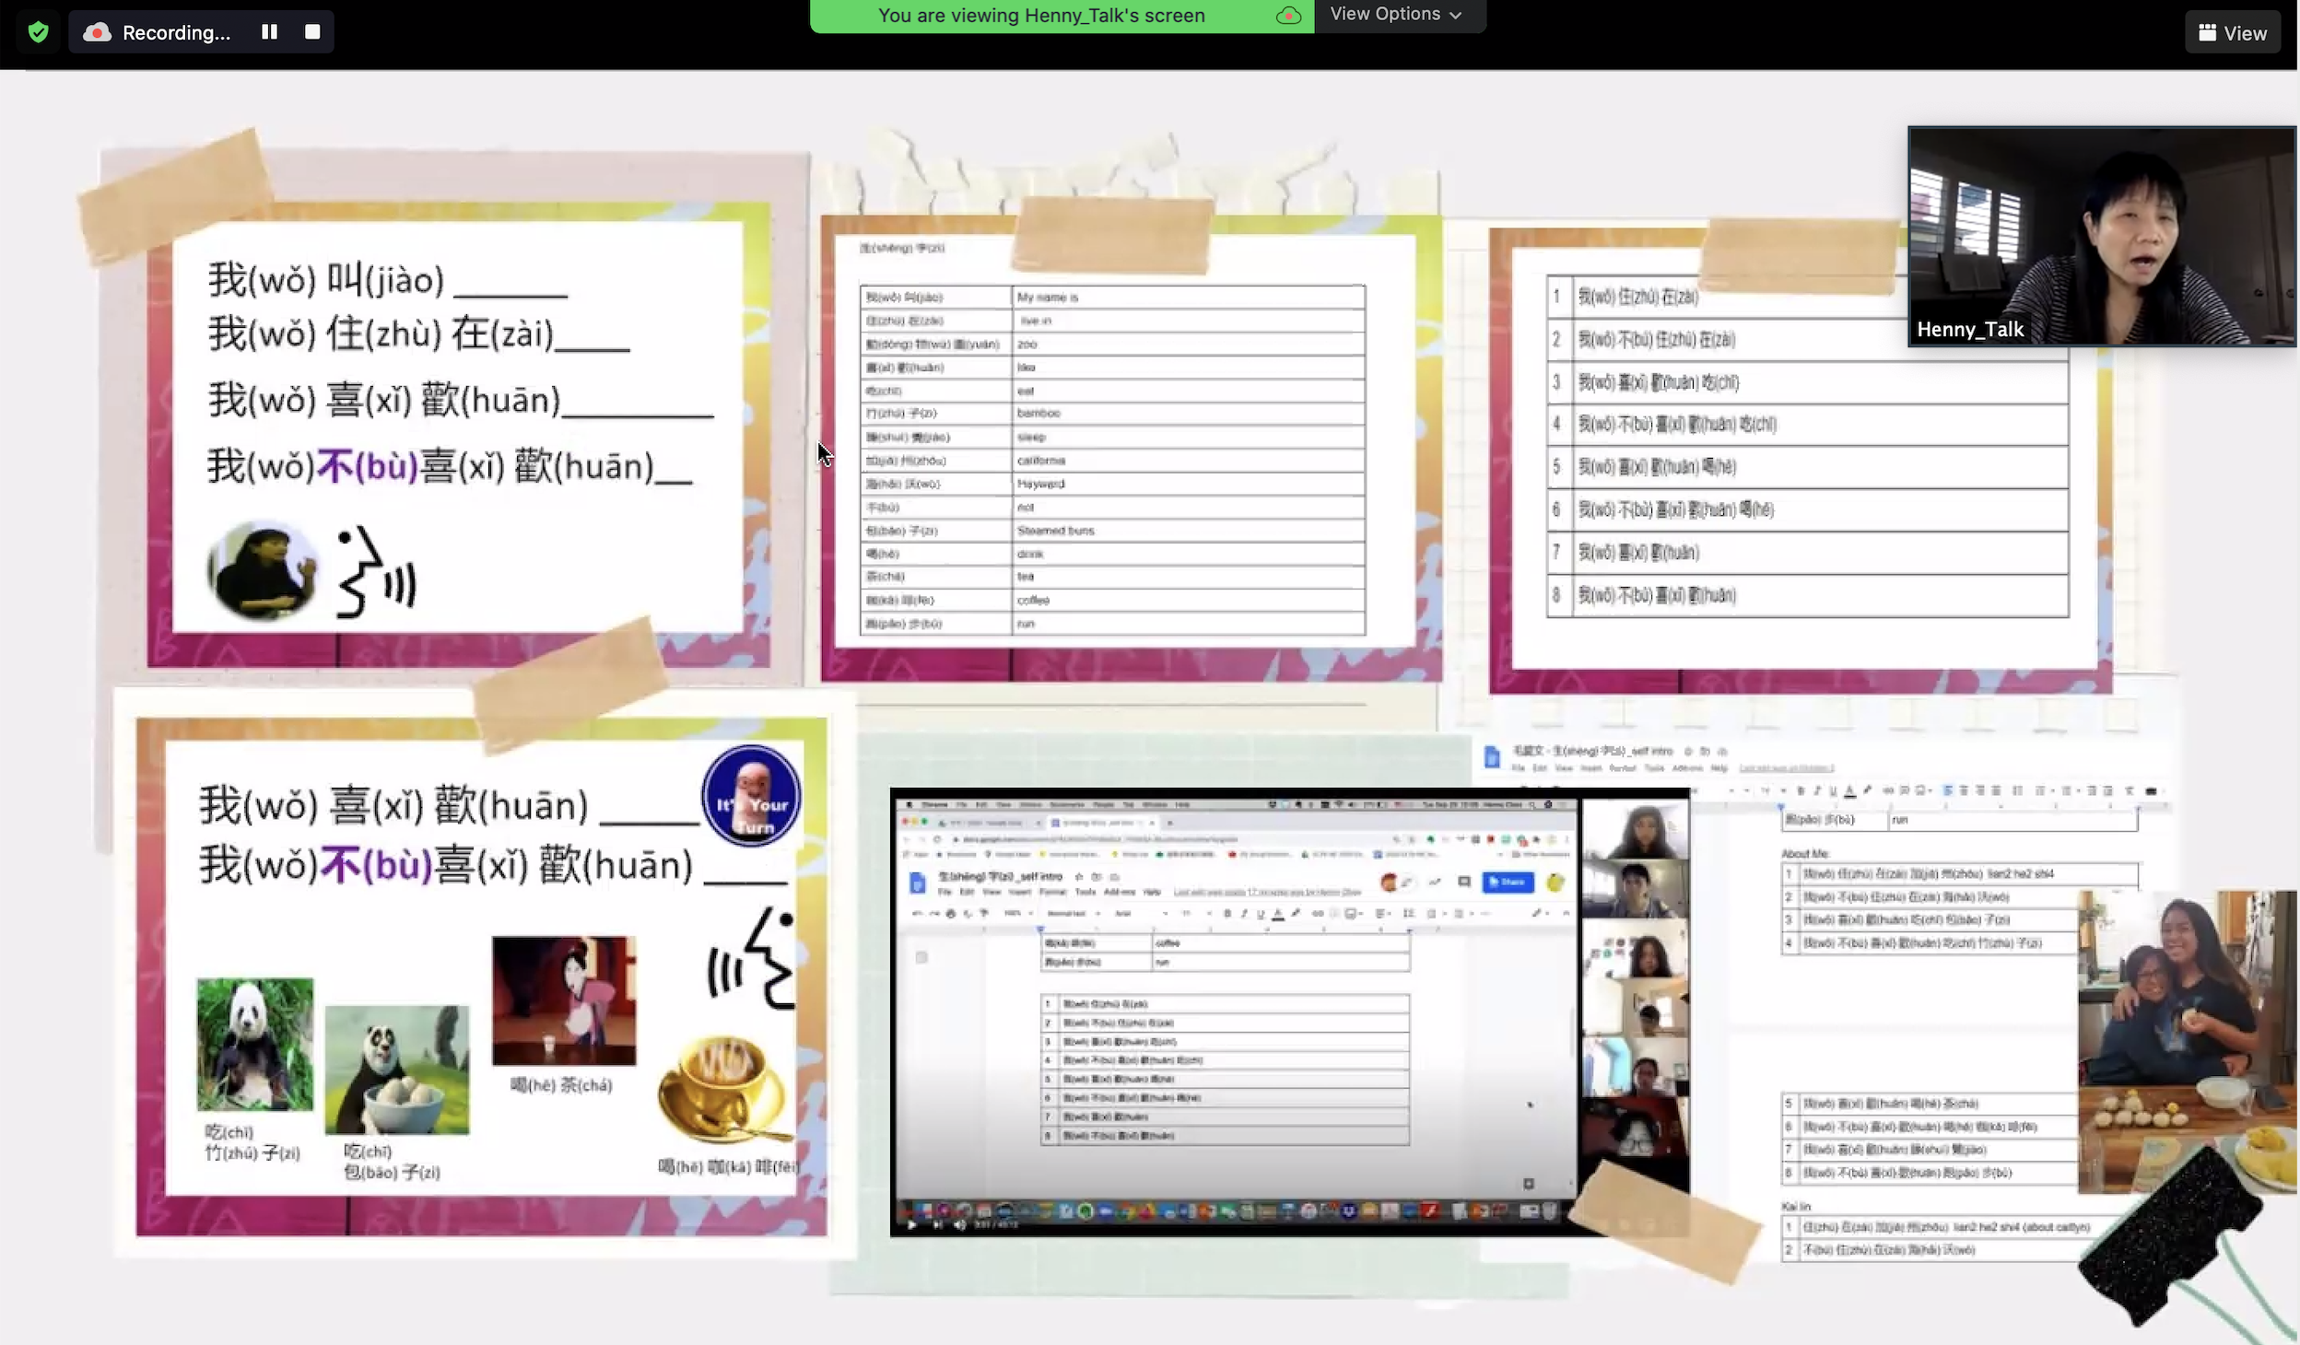Click the 'Hayward' cell in the vocabulary table

click(1189, 484)
